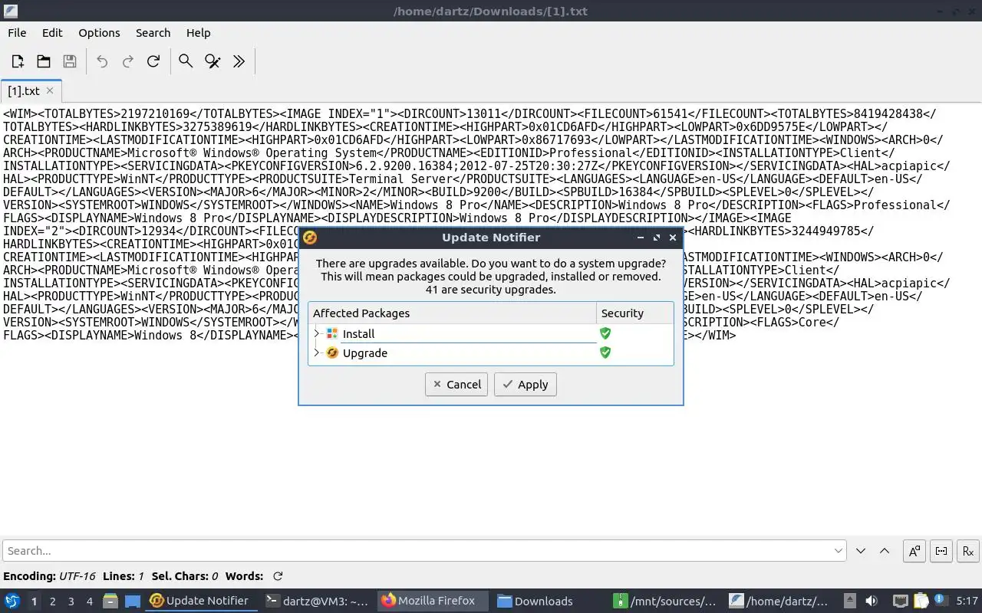982x613 pixels.
Task: Switch to dartz@VM3 terminal window
Action: pos(317,601)
